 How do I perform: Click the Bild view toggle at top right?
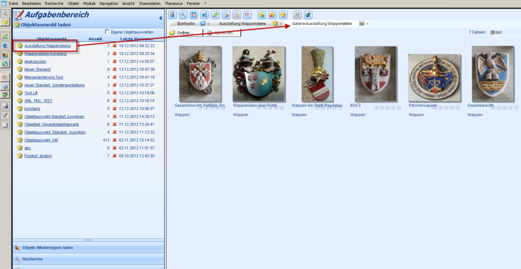point(496,32)
